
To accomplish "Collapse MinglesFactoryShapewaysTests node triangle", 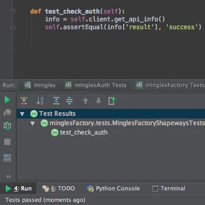I will (32, 124).
